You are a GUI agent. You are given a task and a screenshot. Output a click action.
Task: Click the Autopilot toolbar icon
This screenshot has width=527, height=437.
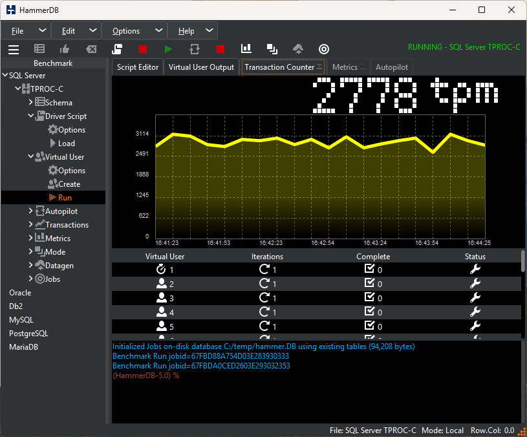pos(195,49)
